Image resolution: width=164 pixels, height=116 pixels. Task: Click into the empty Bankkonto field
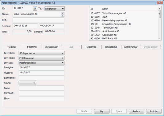42,78
